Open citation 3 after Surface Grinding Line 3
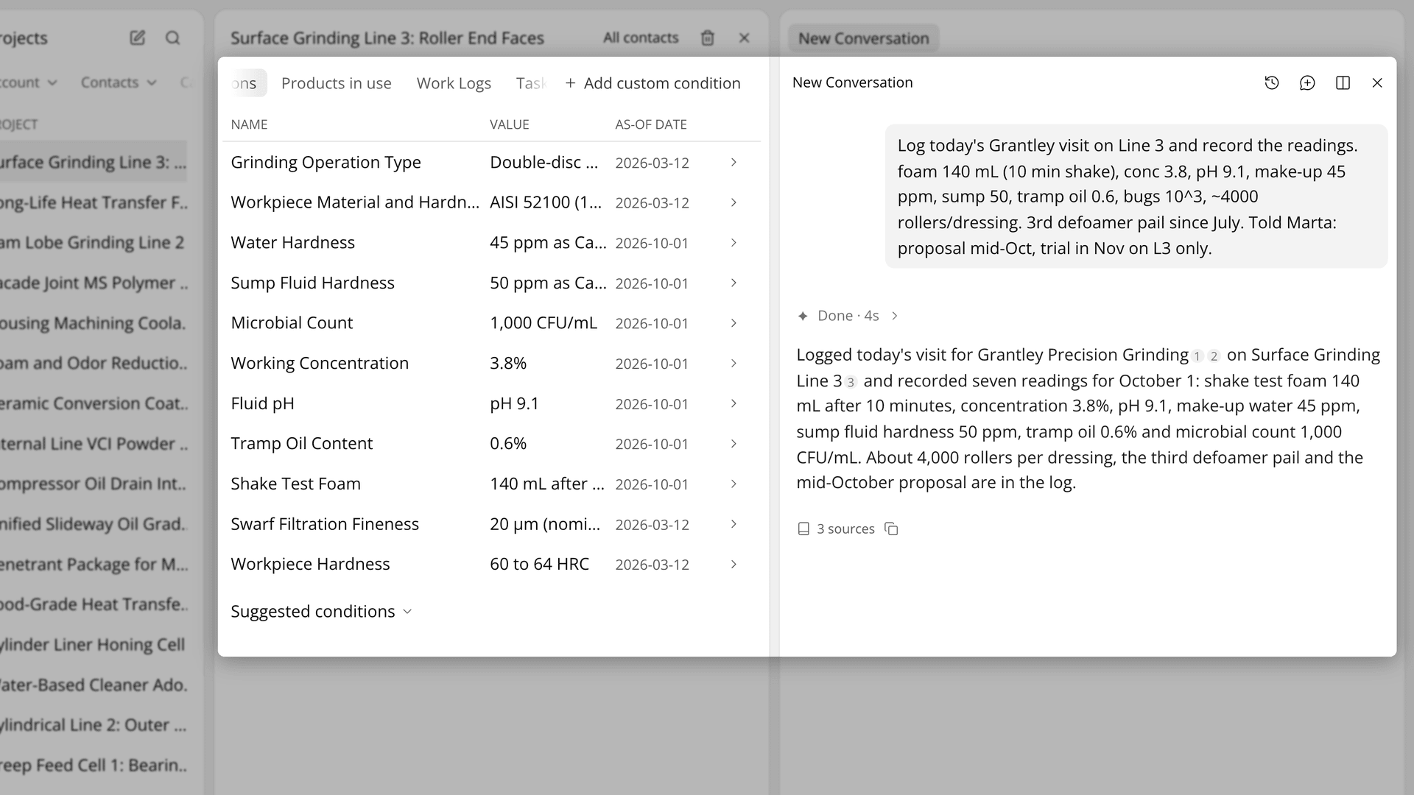 [x=851, y=382]
